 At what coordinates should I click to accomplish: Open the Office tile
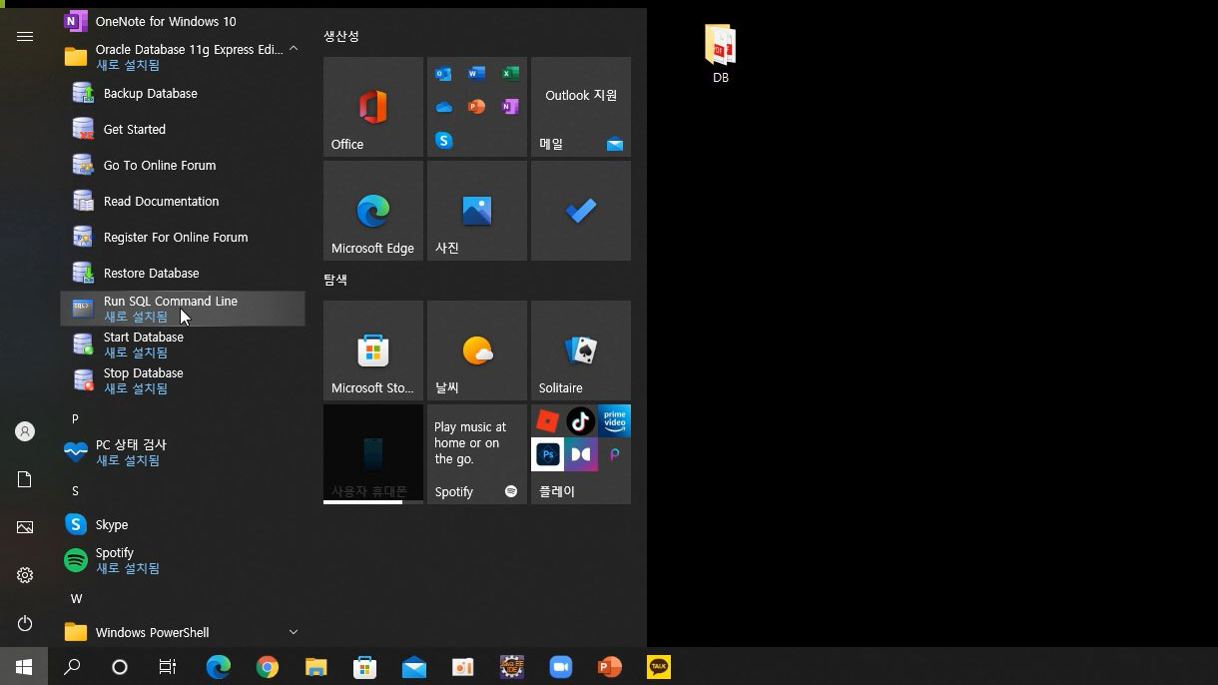coord(373,107)
